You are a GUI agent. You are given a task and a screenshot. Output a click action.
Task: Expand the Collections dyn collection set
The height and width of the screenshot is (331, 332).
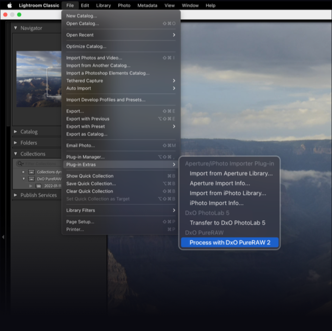tap(23, 172)
